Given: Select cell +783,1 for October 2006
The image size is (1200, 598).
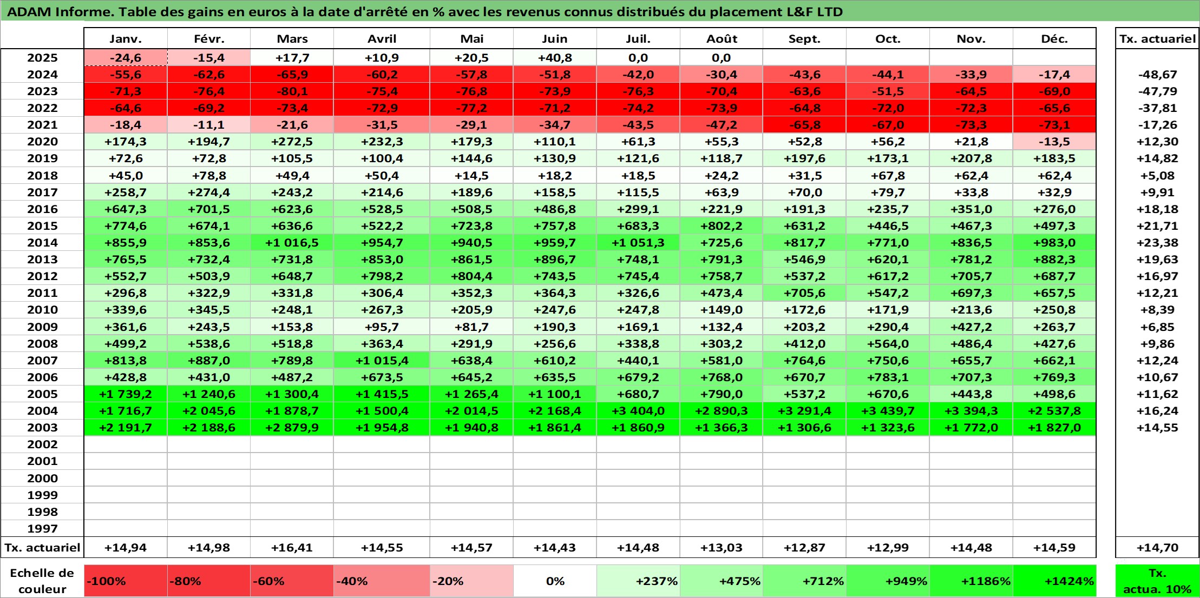Looking at the screenshot, I should click(888, 377).
